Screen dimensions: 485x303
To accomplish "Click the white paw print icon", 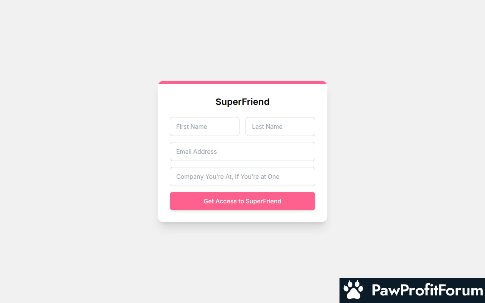I will pyautogui.click(x=353, y=290).
